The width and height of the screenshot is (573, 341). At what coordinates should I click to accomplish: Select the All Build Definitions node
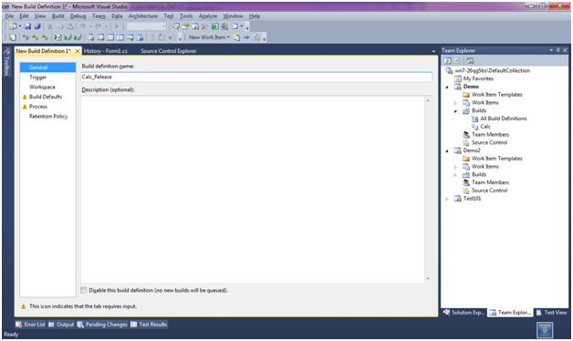504,119
